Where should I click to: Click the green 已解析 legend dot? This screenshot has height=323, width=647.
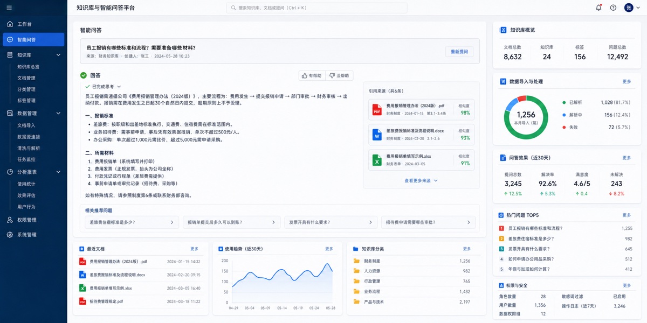pyautogui.click(x=564, y=102)
